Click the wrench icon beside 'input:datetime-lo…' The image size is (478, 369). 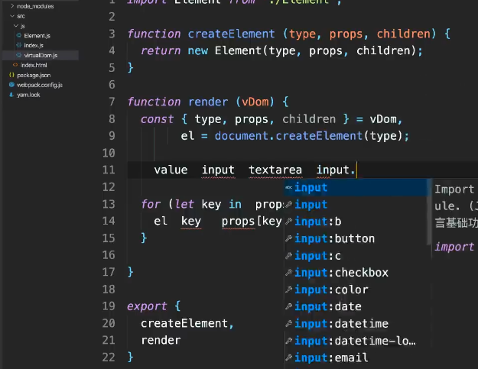pos(288,341)
